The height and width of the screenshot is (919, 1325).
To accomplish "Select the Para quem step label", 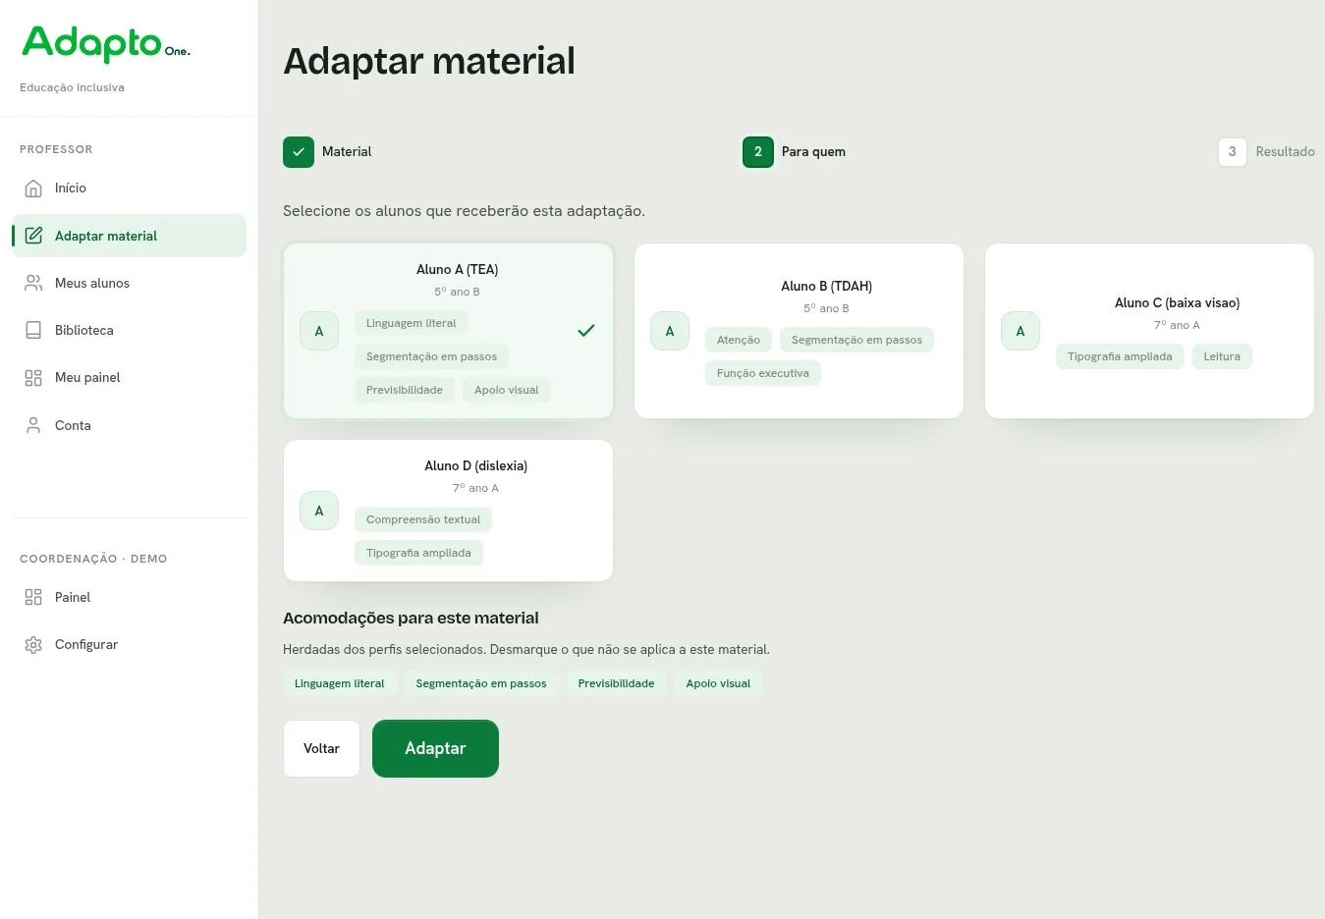I will 813,152.
